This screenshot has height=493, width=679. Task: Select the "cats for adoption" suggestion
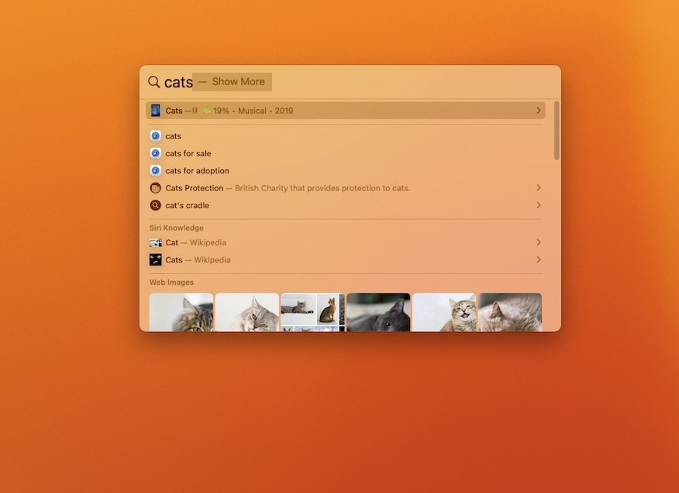point(197,170)
